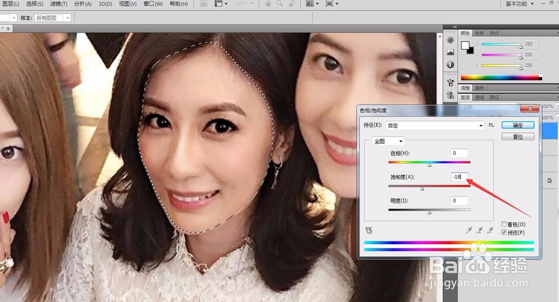Expand arrow next to Arrange Documents
Image resolution: width=559 pixels, height=302 pixels.
(x=318, y=4)
